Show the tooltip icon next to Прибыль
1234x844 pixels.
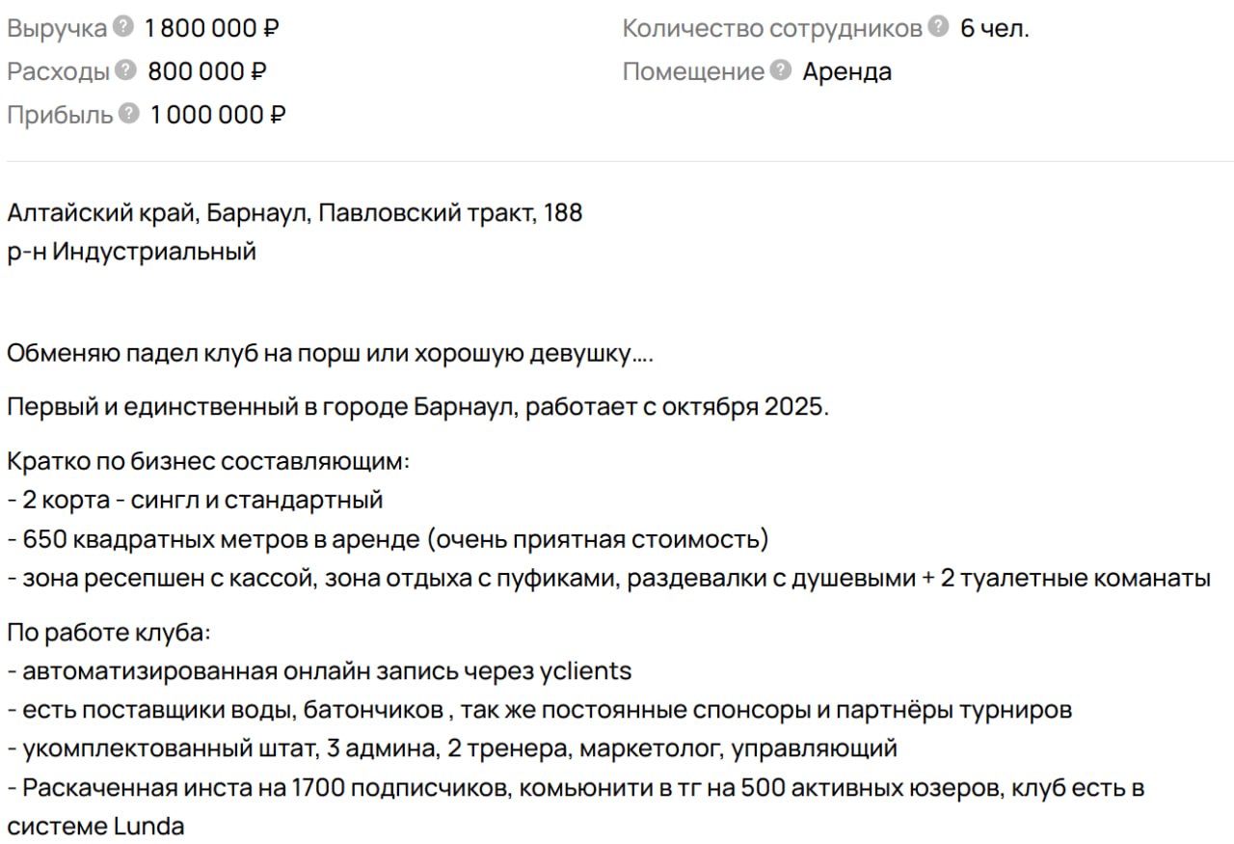(x=129, y=114)
